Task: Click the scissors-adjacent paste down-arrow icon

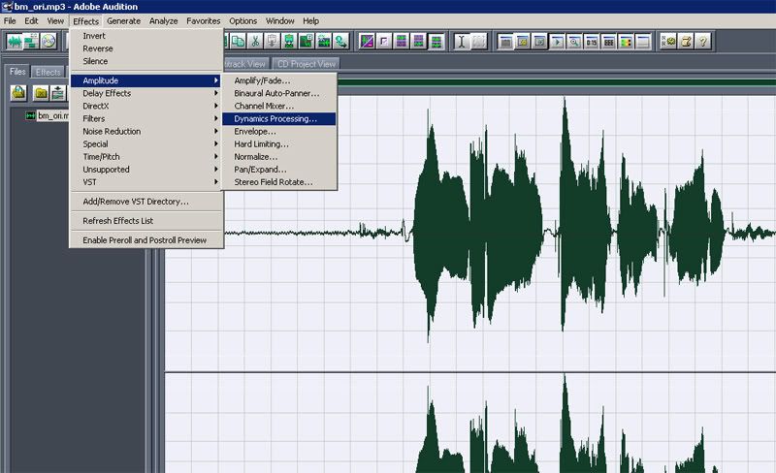Action: tap(273, 41)
